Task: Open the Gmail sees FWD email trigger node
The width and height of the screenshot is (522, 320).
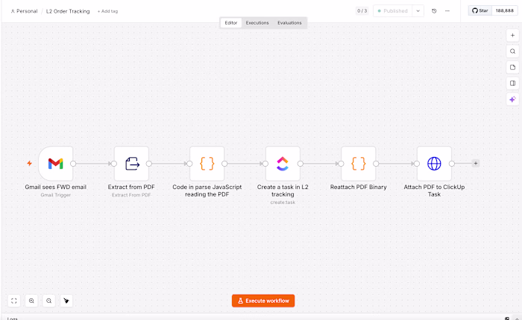Action: [x=56, y=164]
